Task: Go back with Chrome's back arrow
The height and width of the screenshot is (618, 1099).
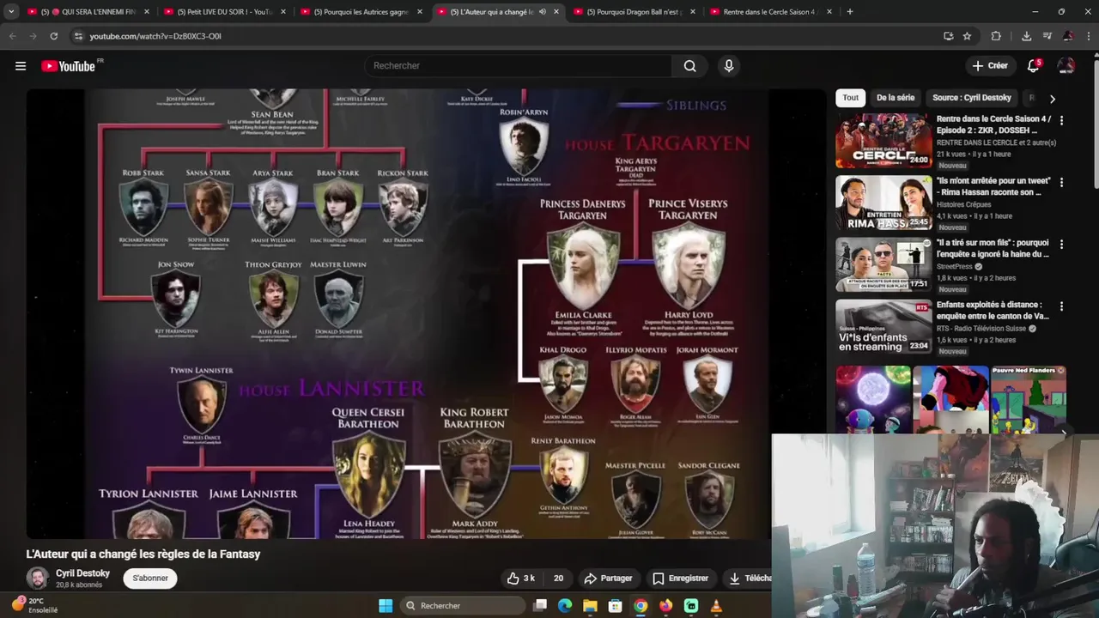Action: [x=12, y=36]
